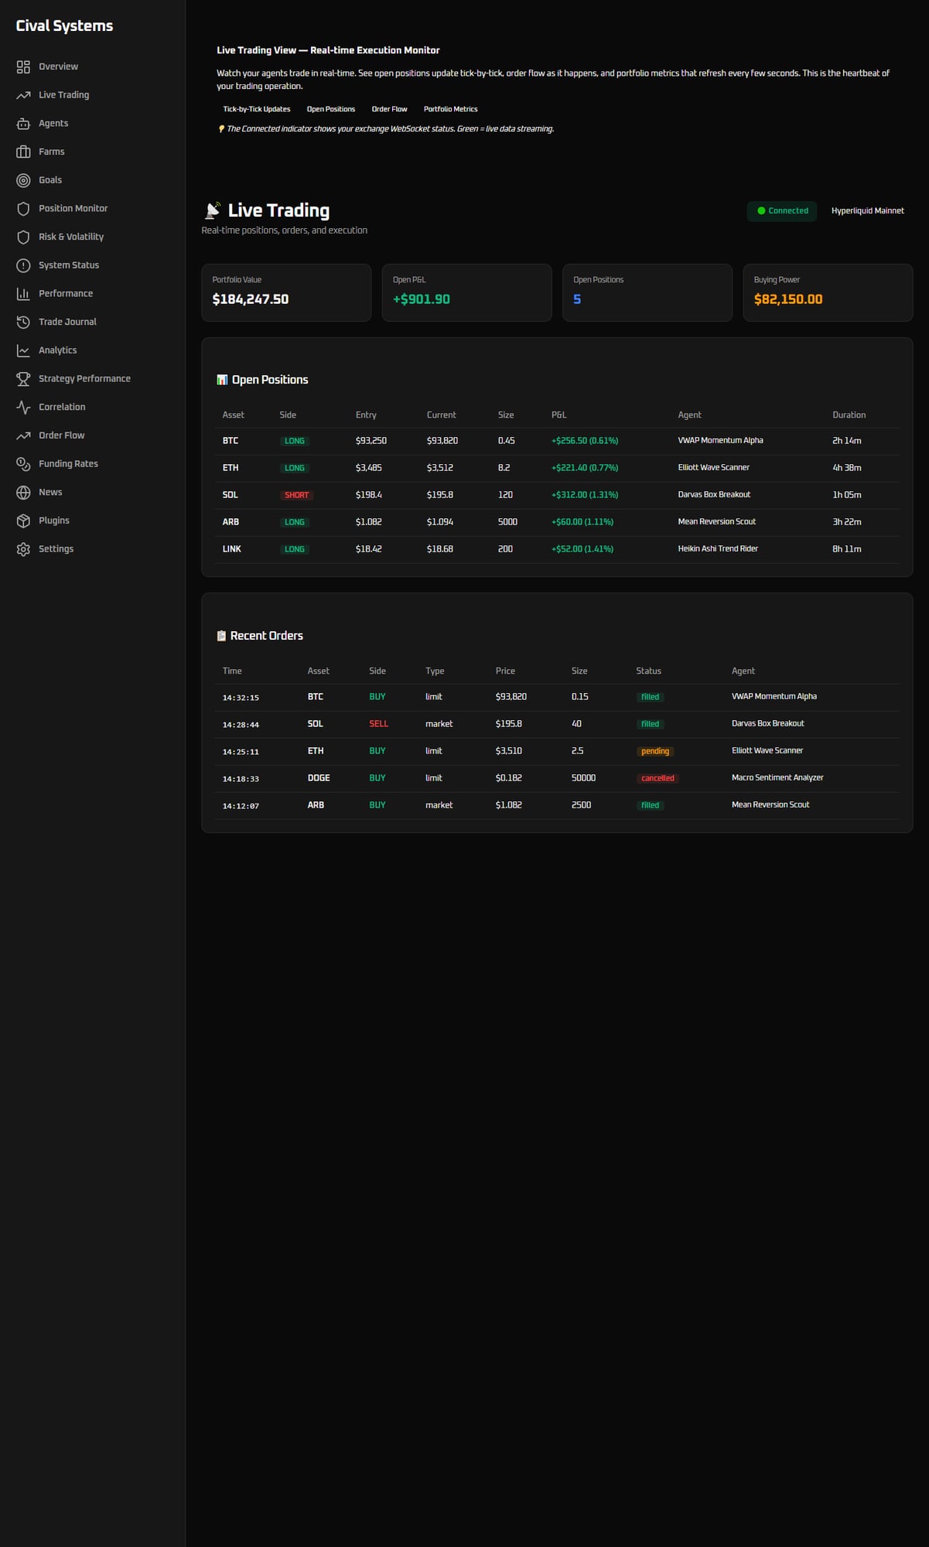Click the Goals target icon
Screen dimensions: 929x1547
(23, 180)
